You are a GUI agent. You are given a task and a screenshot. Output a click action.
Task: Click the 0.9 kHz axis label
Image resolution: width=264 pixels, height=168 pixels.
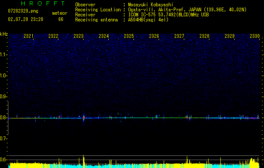[x=3, y=97]
